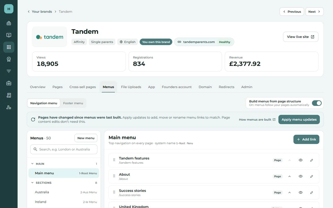
Task: Click the user settings icon in sidebar
Action: [9, 107]
